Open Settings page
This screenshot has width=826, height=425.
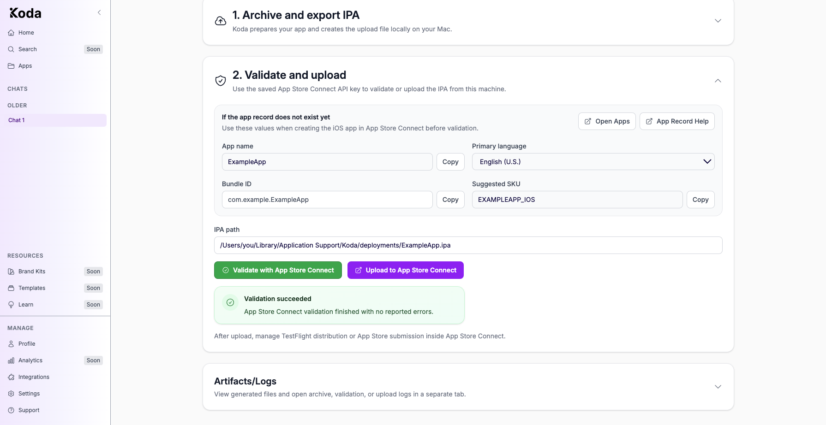point(55,394)
